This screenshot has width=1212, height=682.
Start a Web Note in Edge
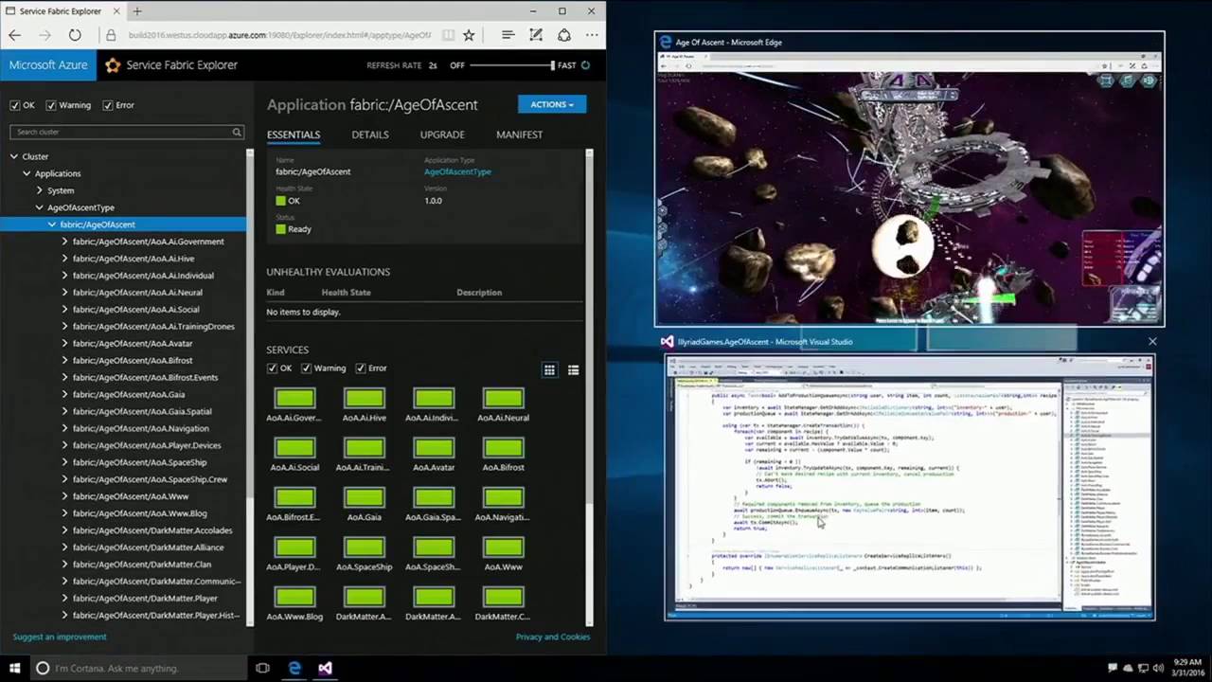[536, 35]
